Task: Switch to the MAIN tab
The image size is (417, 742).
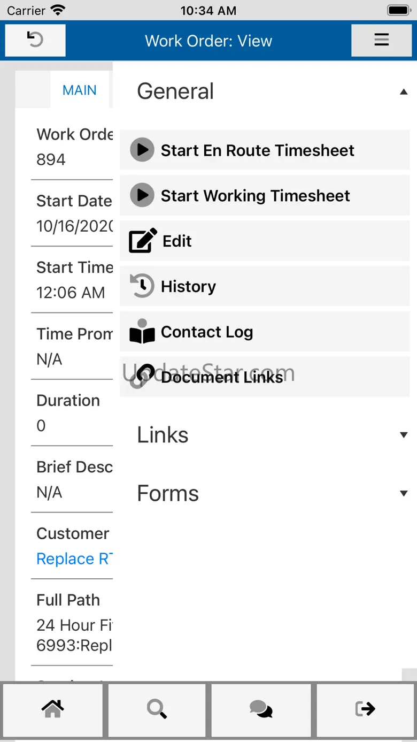Action: 80,90
